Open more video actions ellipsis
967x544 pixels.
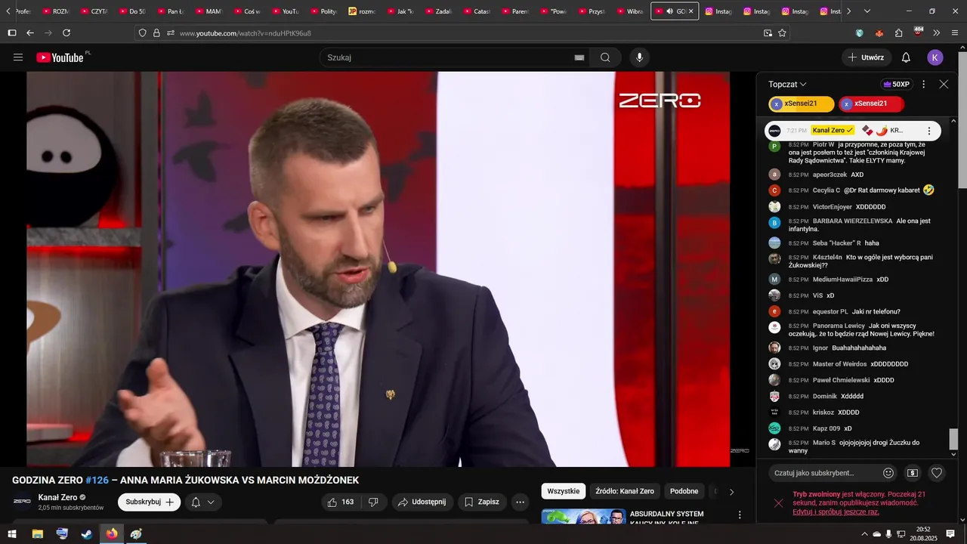520,502
